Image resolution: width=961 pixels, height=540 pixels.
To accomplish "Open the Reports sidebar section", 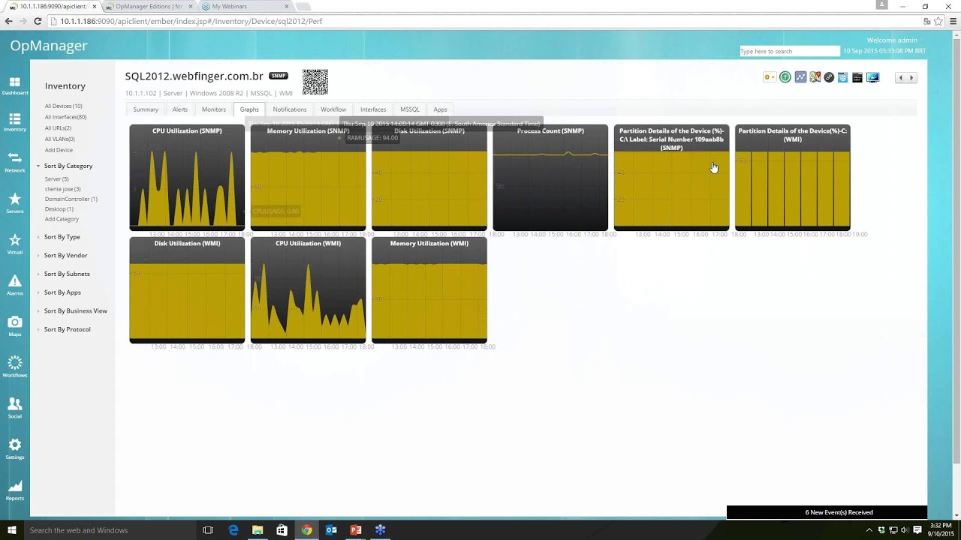I will pyautogui.click(x=15, y=490).
